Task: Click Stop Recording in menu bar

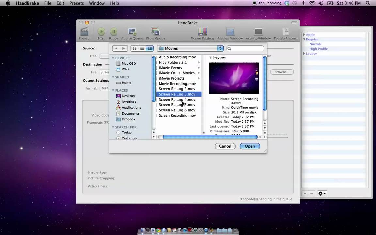Action: tap(267, 3)
